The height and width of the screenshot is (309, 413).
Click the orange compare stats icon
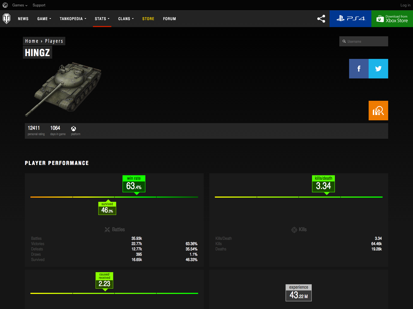(x=378, y=111)
